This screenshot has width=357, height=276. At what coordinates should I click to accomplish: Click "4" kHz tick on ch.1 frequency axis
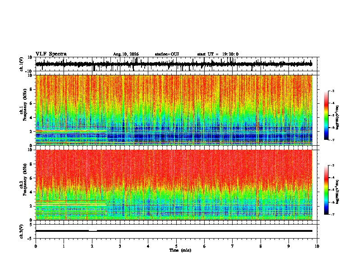[x=32, y=118]
